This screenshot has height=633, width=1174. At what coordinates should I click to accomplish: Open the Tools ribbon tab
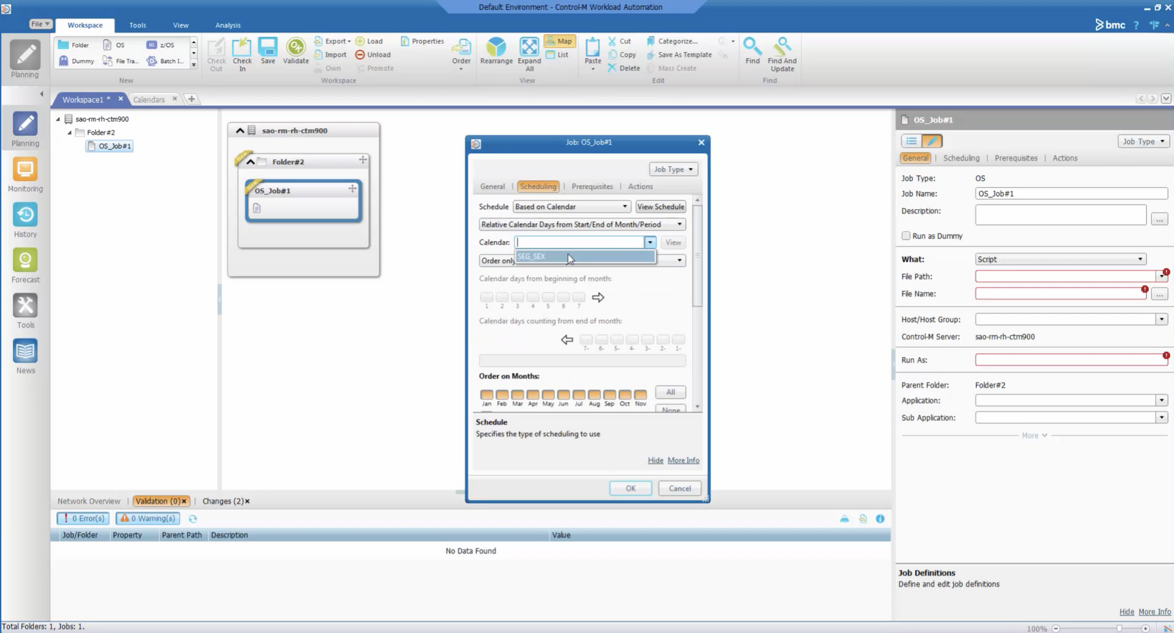[137, 25]
